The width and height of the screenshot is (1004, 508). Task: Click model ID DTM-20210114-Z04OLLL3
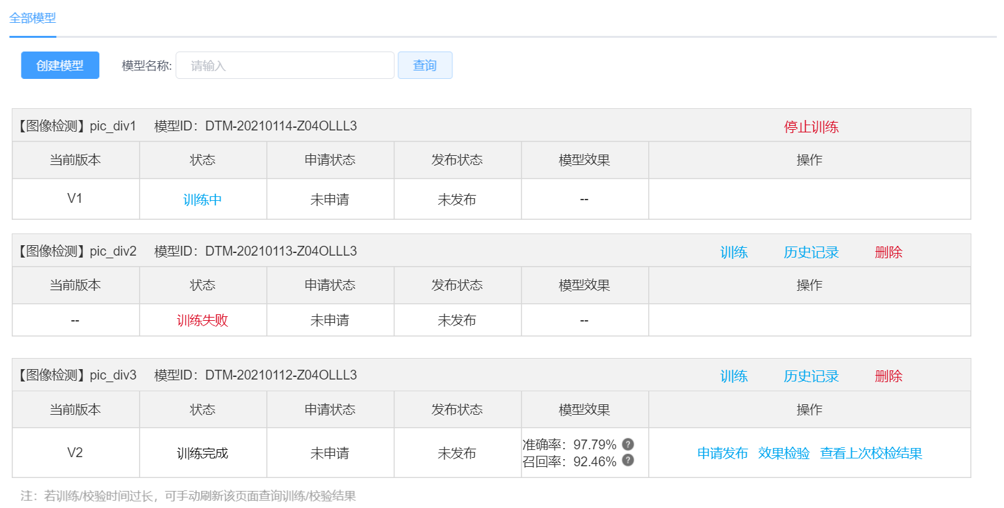pyautogui.click(x=281, y=126)
